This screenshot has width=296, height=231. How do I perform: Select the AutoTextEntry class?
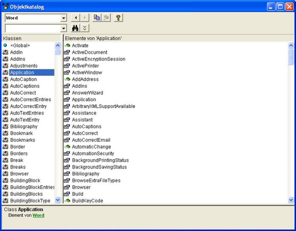[x=25, y=120]
